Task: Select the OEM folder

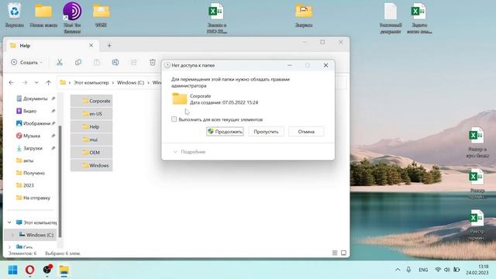Action: pos(91,153)
